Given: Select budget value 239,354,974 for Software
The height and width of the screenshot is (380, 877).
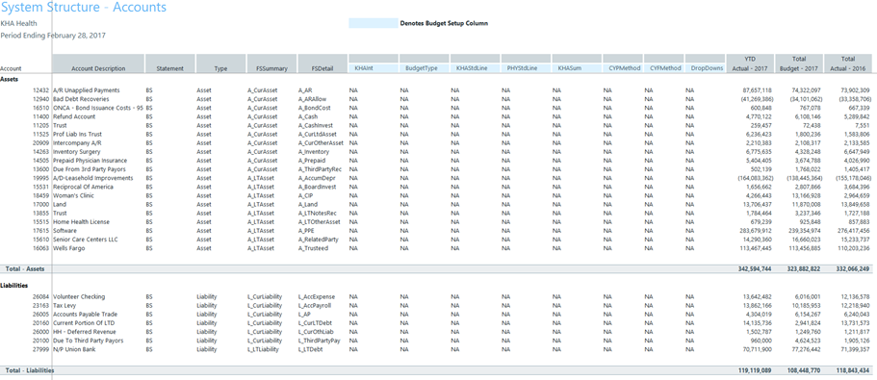Looking at the screenshot, I should tap(804, 230).
